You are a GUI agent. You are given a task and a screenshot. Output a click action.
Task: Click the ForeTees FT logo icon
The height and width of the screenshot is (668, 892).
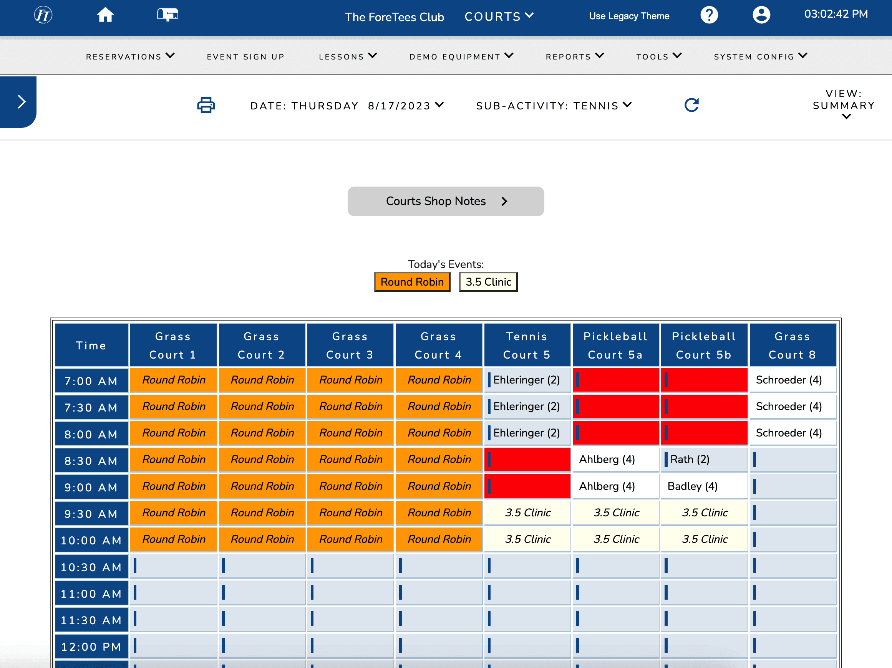click(43, 15)
